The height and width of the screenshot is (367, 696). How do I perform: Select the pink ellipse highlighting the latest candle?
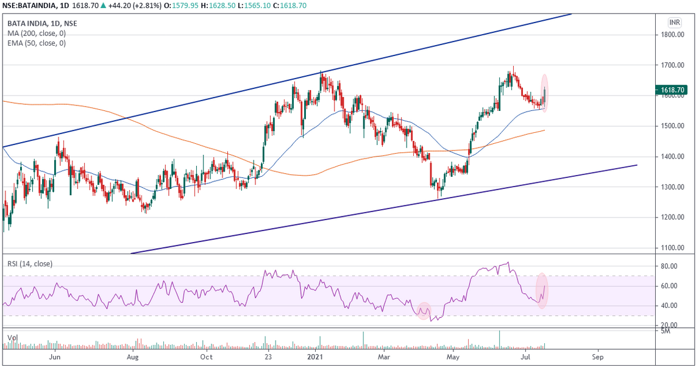pos(545,93)
